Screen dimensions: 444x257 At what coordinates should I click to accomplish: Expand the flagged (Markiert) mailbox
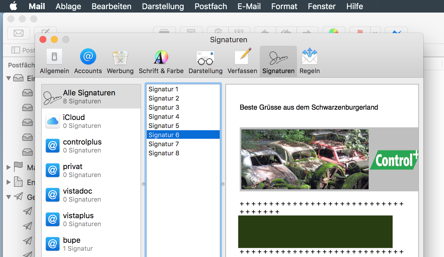point(9,167)
